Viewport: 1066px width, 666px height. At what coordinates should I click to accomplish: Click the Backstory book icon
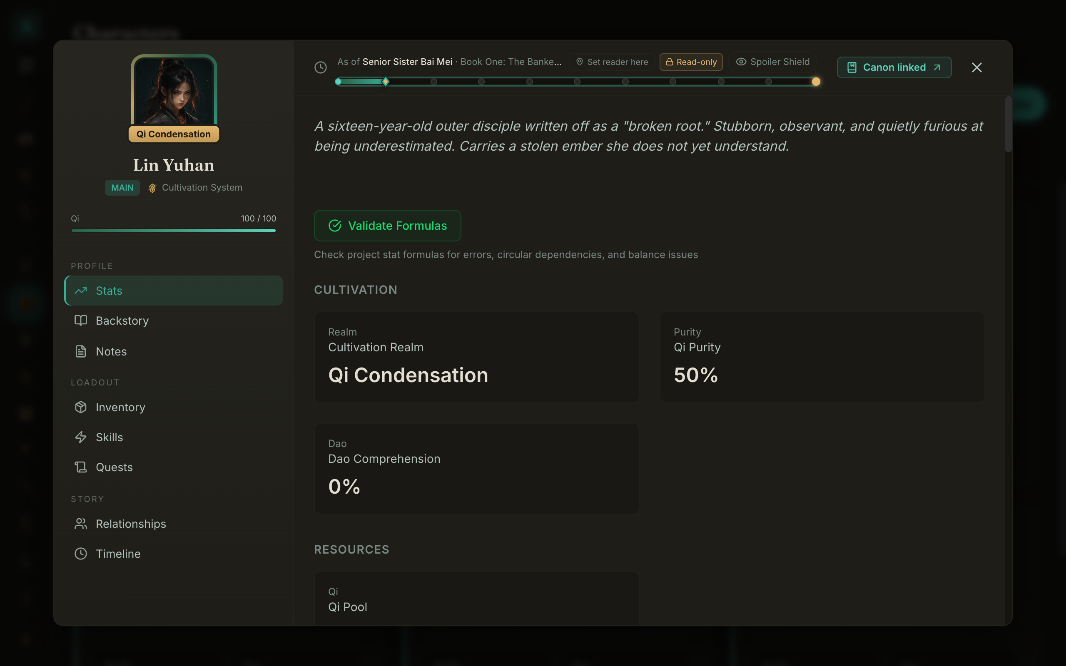point(81,321)
